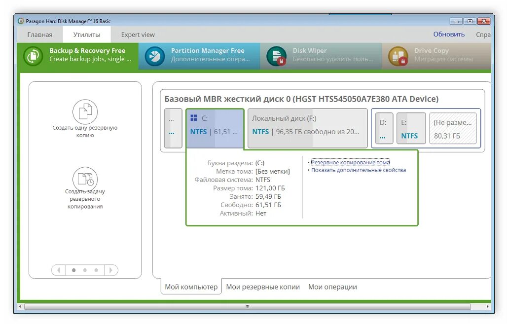The height and width of the screenshot is (327, 508).
Task: Select the unallocated 80,31 ГБ block
Action: pyautogui.click(x=453, y=128)
